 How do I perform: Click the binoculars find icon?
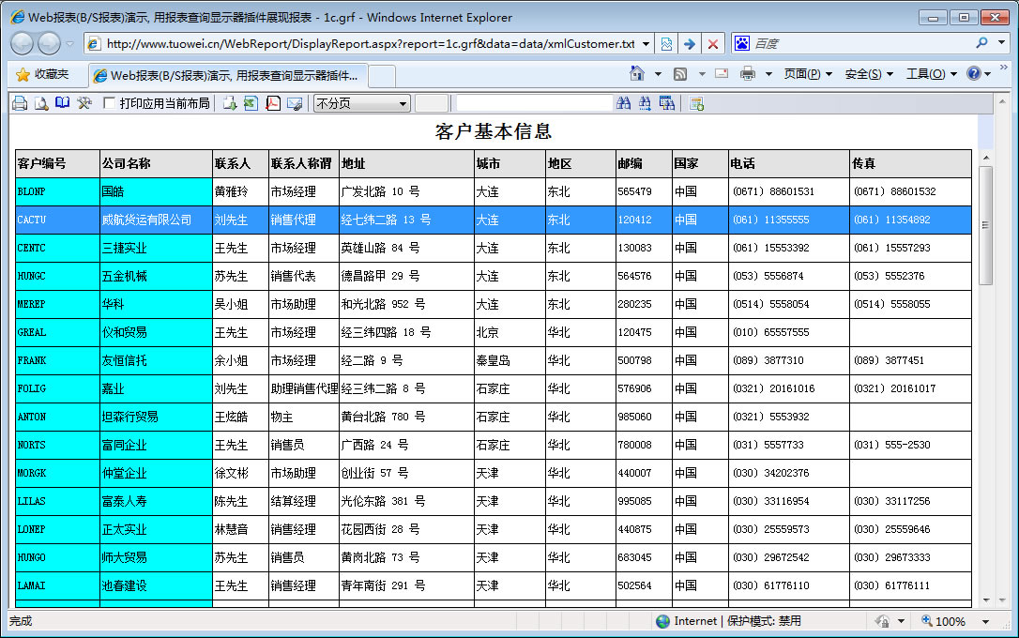point(624,103)
